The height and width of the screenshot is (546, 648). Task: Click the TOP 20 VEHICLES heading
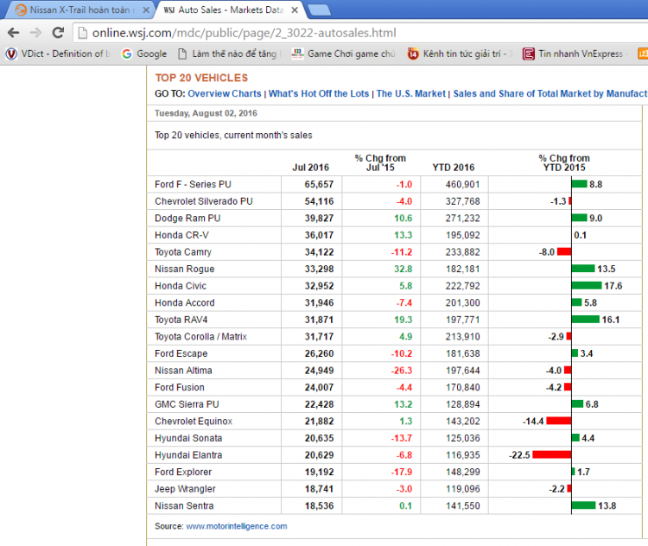click(201, 78)
